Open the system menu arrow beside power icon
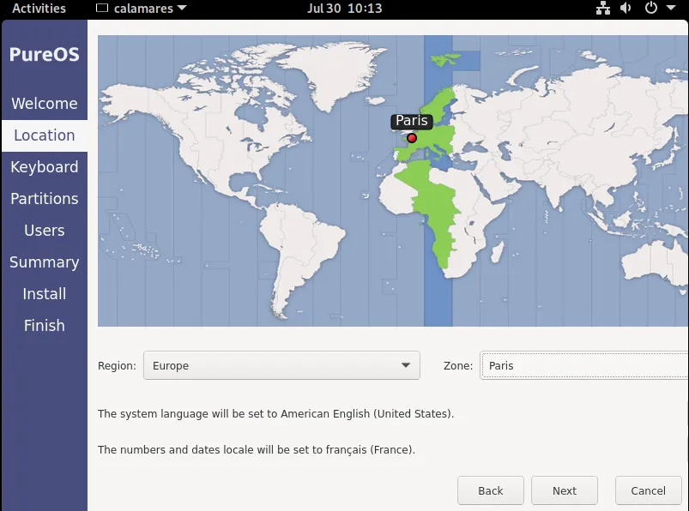689x511 pixels. tap(671, 9)
